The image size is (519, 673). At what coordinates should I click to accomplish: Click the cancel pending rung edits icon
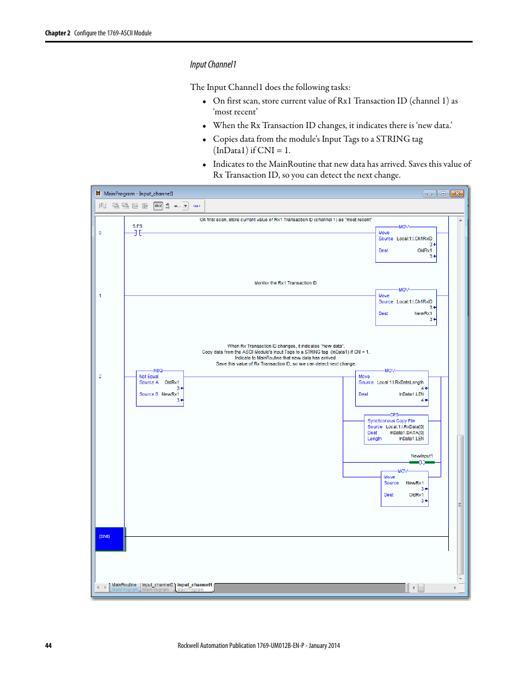pyautogui.click(x=125, y=206)
